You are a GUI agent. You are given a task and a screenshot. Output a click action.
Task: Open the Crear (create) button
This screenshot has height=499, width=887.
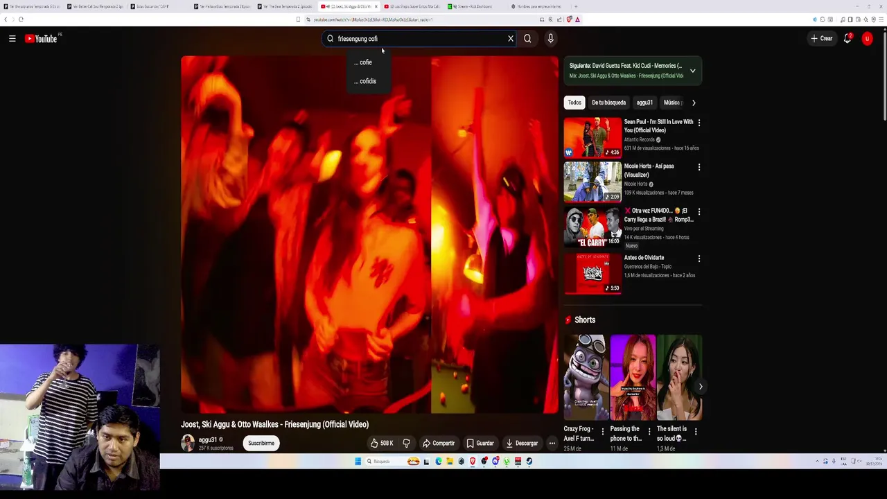coord(822,39)
